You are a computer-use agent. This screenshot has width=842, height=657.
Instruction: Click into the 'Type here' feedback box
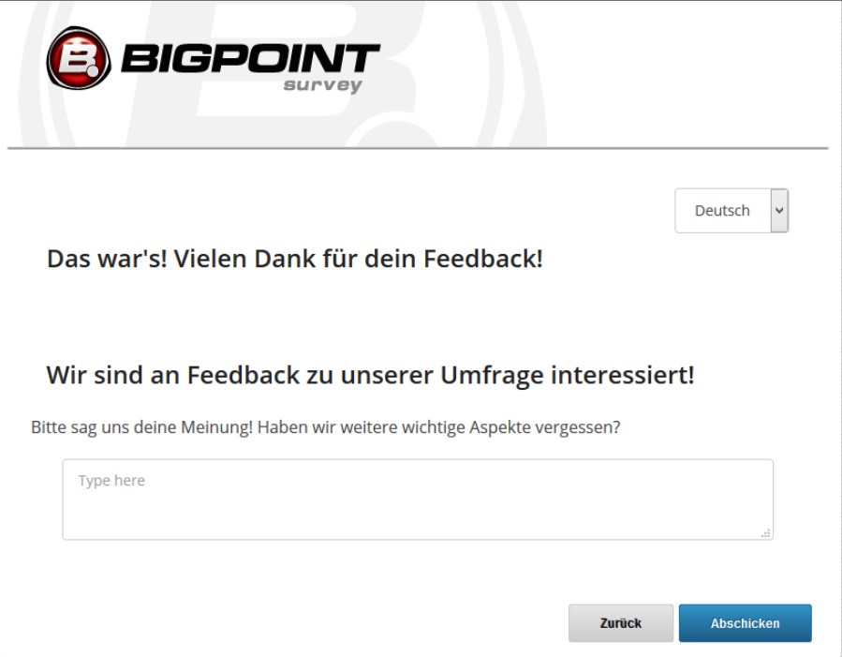pos(418,499)
